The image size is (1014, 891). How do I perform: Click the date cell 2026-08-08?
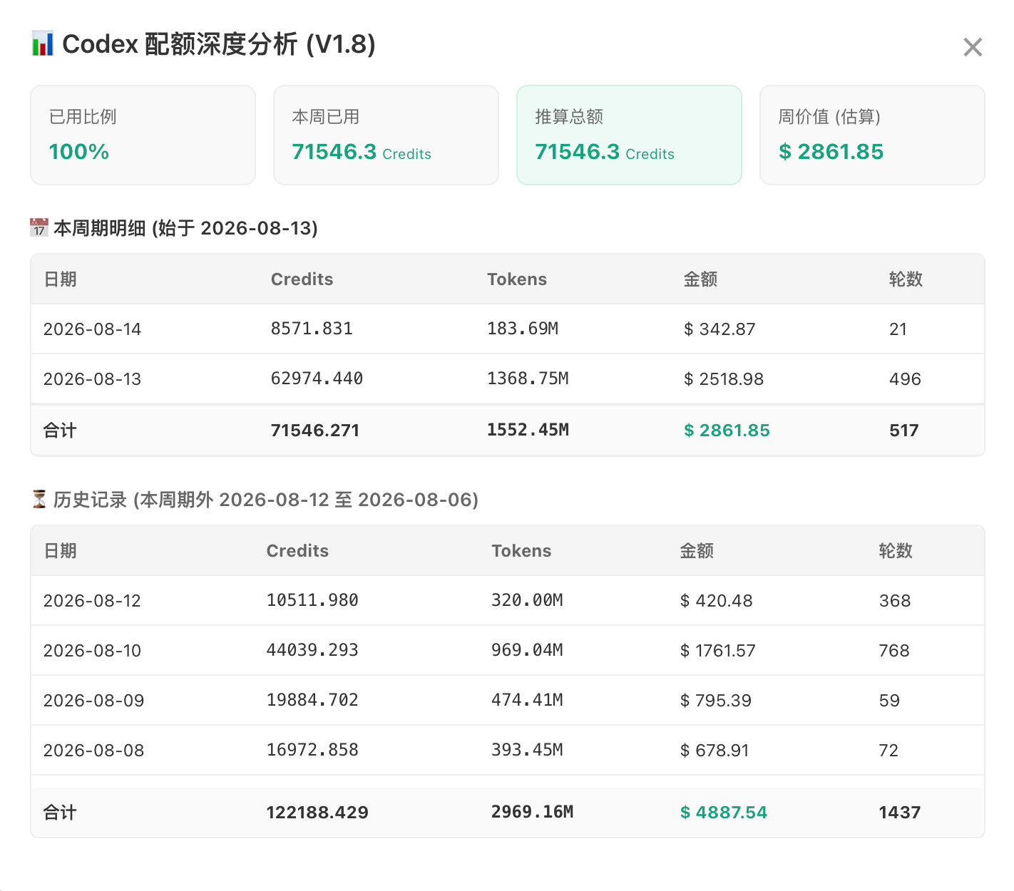point(93,751)
